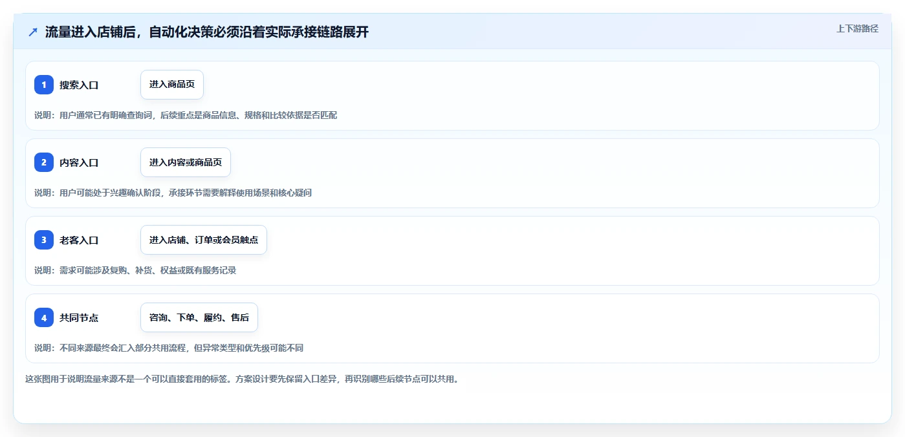Image resolution: width=905 pixels, height=437 pixels.
Task: Select the 共同节点 label
Action: (x=79, y=317)
